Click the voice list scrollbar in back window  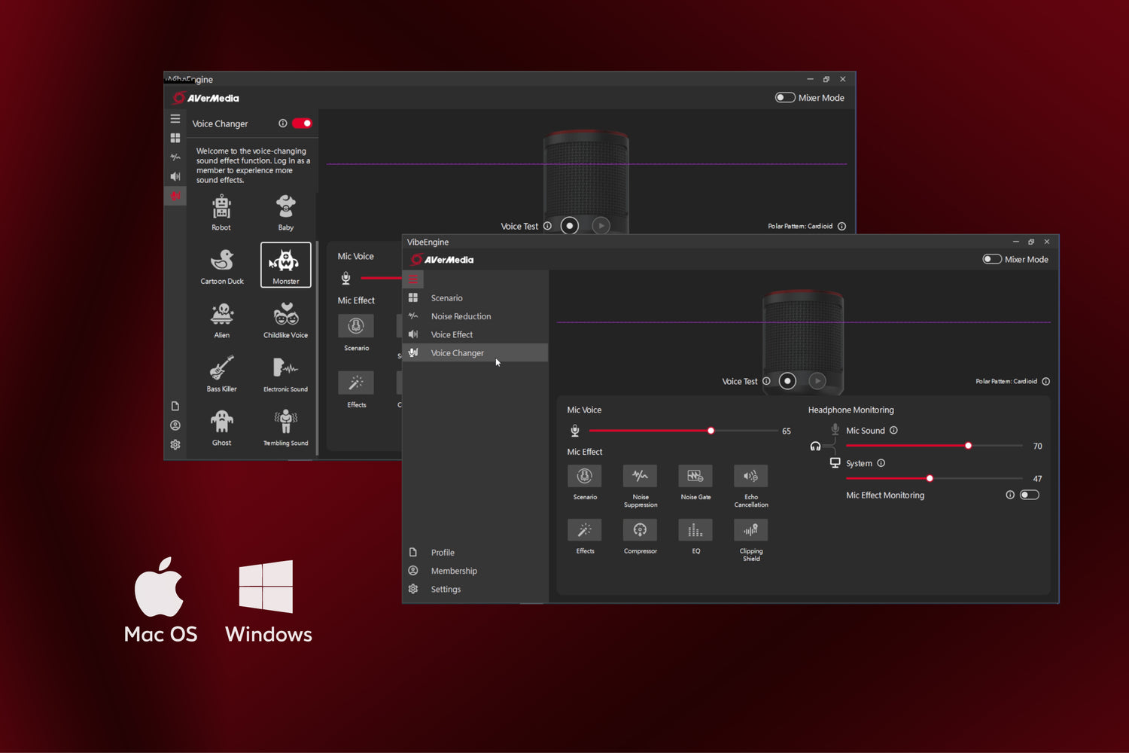click(x=318, y=348)
